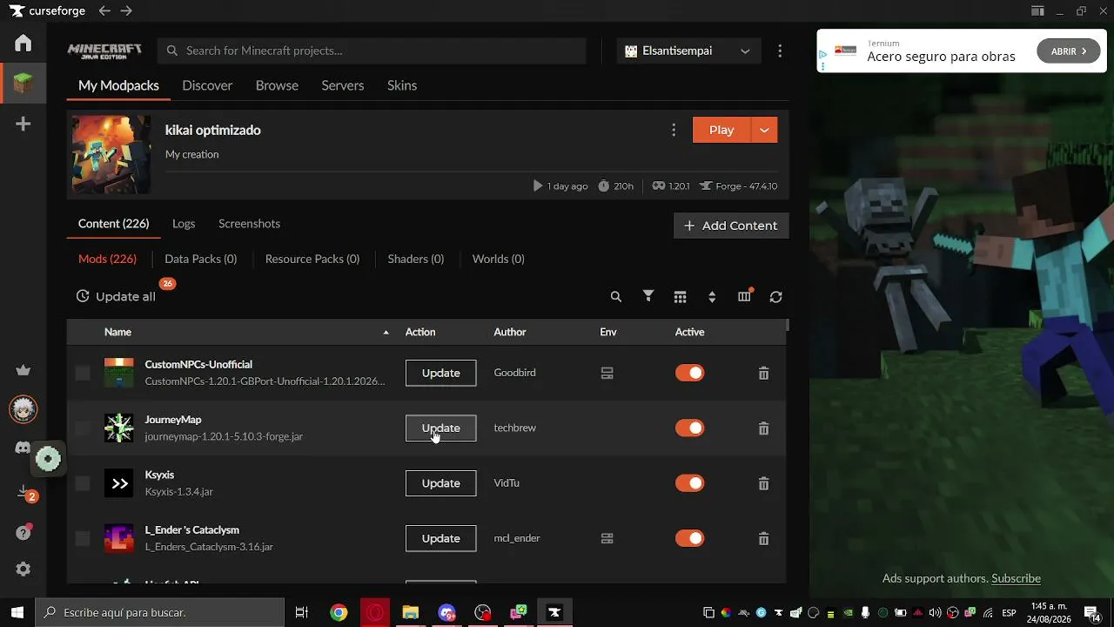Add a game with the sidebar plus icon
This screenshot has height=627, width=1114.
[23, 125]
